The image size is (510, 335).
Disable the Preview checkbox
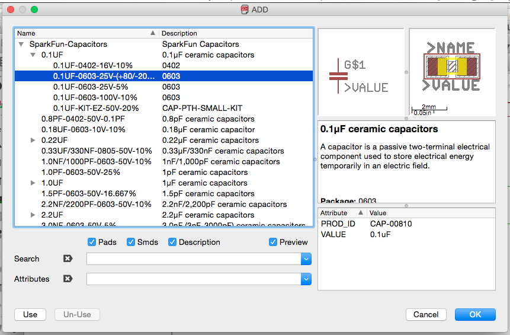pyautogui.click(x=273, y=242)
